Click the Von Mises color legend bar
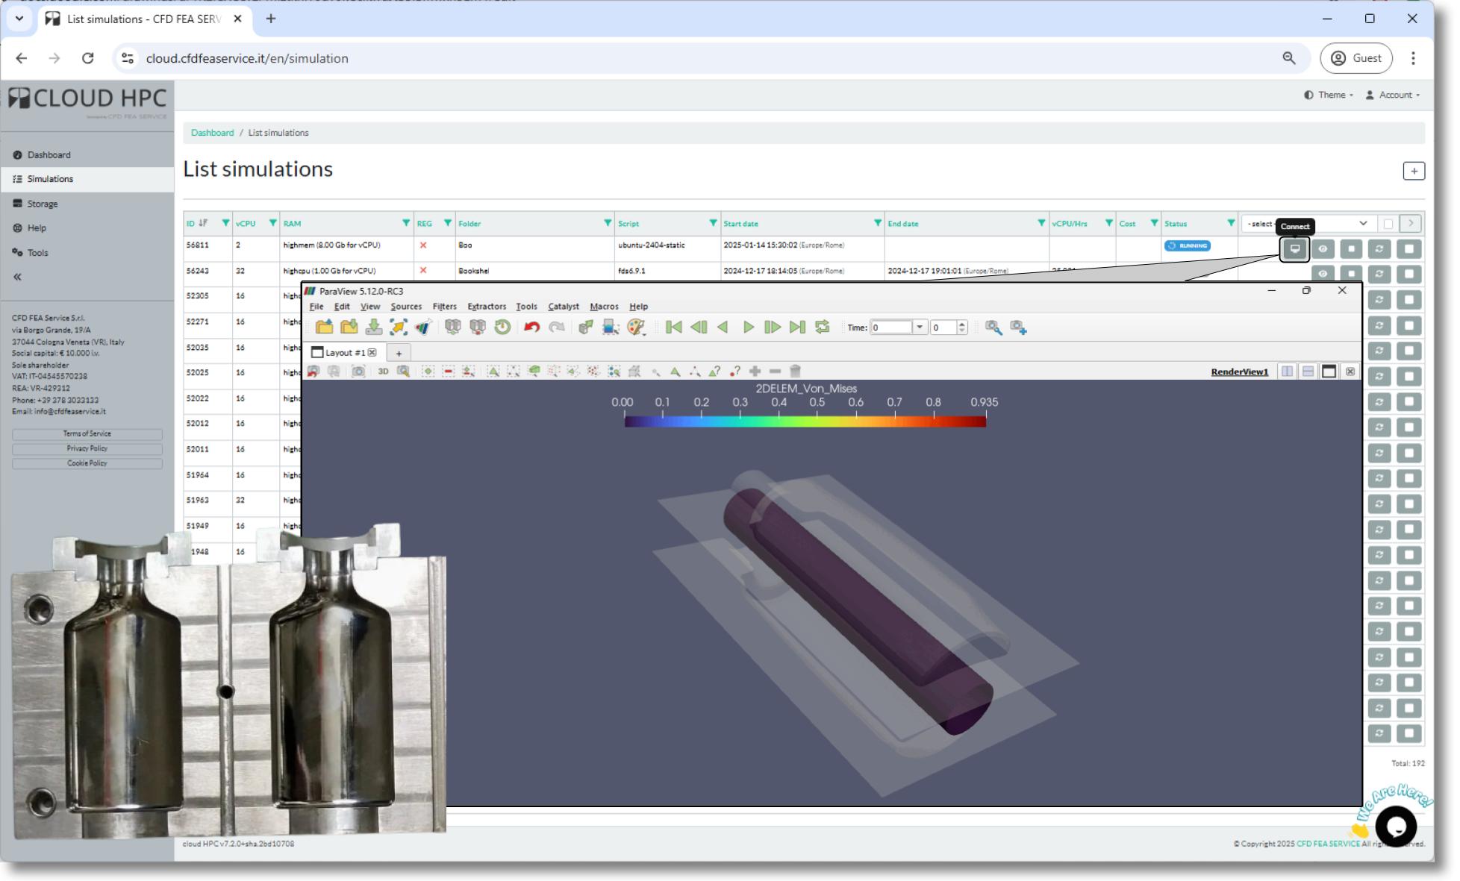1460x881 pixels. pos(805,421)
